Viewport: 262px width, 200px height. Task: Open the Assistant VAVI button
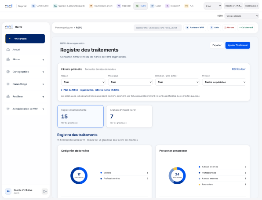(x=195, y=28)
